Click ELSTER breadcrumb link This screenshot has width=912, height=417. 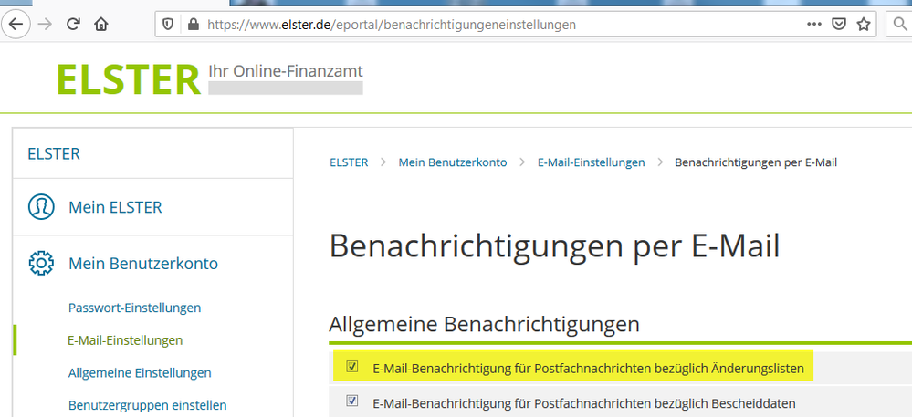[x=349, y=162]
